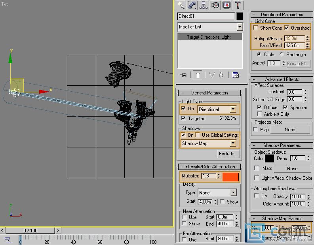Click the 0 / 100 time slider
Viewport: 314px width, 245px height.
pyautogui.click(x=30, y=230)
